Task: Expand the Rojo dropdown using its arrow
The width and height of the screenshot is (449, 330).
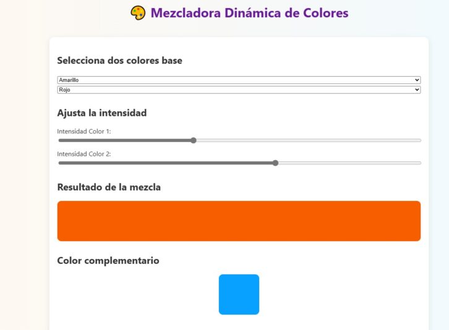Action: pos(417,90)
